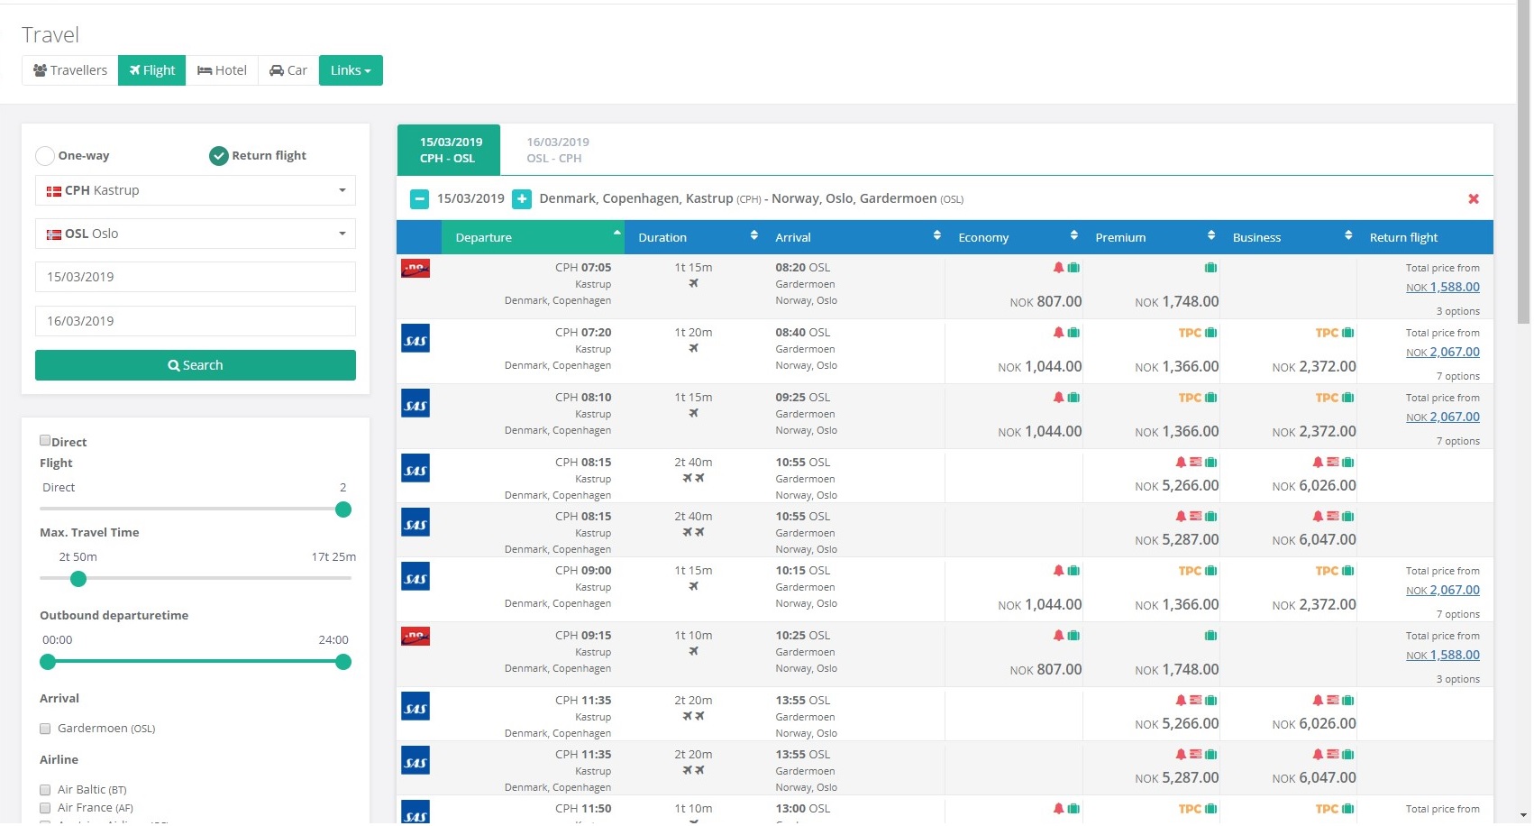Viewport: 1534px width, 826px height.
Task: Click the USA flag icon in Premium NOK 5,266.00 at 08:15
Action: [x=1195, y=462]
